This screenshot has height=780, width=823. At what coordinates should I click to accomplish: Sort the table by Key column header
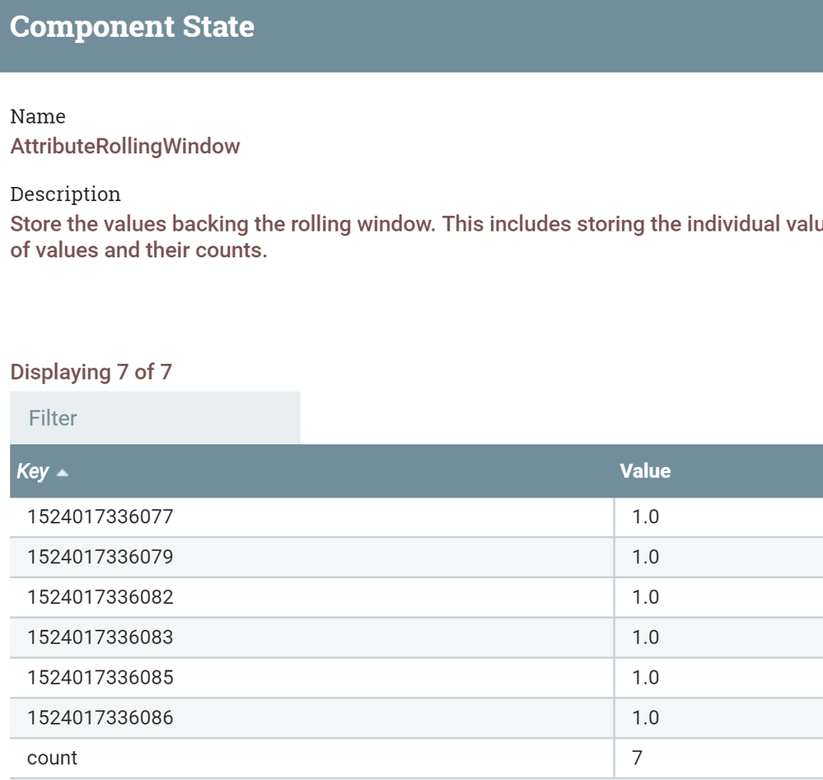(33, 472)
